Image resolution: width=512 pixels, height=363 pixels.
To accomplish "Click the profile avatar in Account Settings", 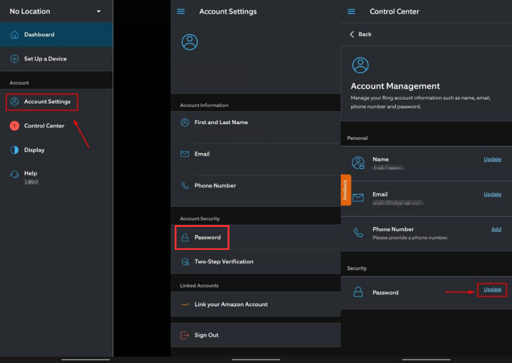I will point(189,42).
